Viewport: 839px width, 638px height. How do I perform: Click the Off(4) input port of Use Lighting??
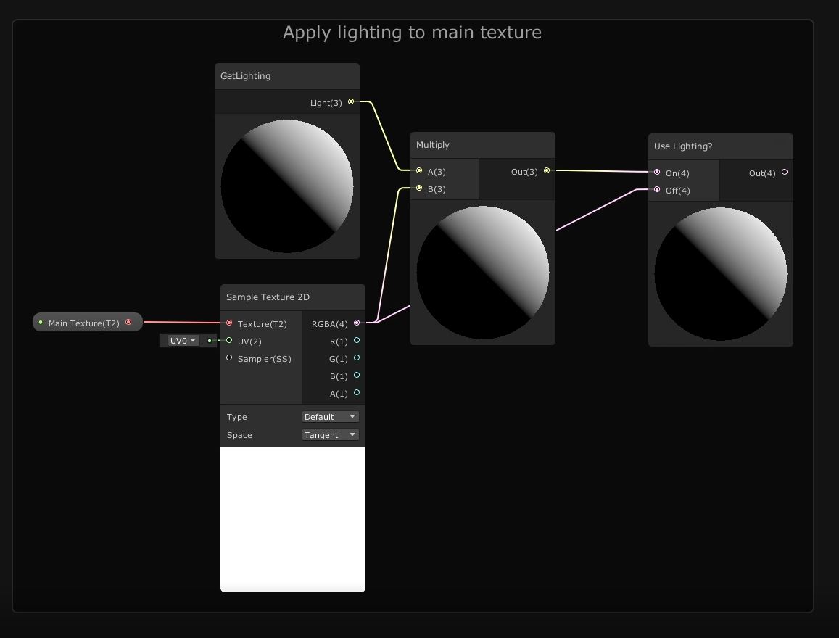coord(657,190)
